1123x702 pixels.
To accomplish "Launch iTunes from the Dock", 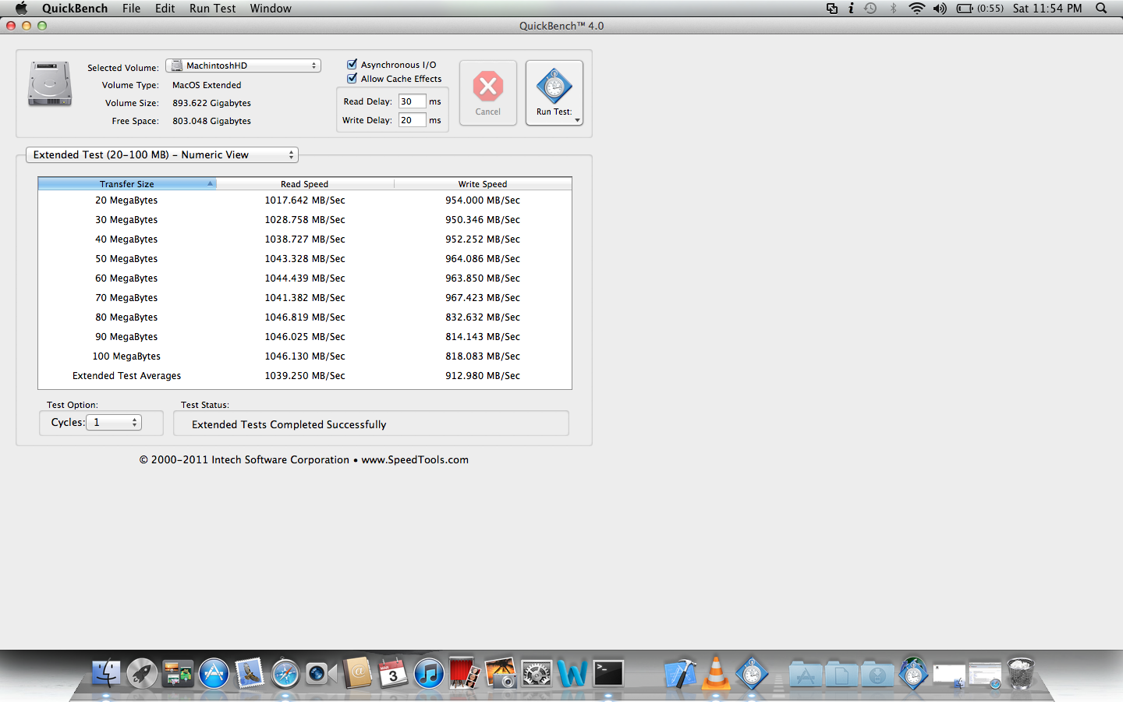I will [x=429, y=673].
